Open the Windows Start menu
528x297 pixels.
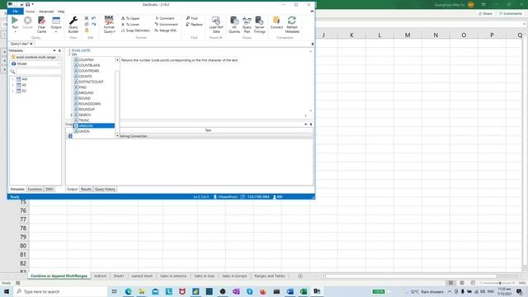[x=7, y=291]
